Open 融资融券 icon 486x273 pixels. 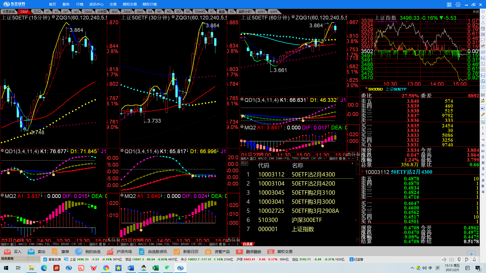click(239, 252)
